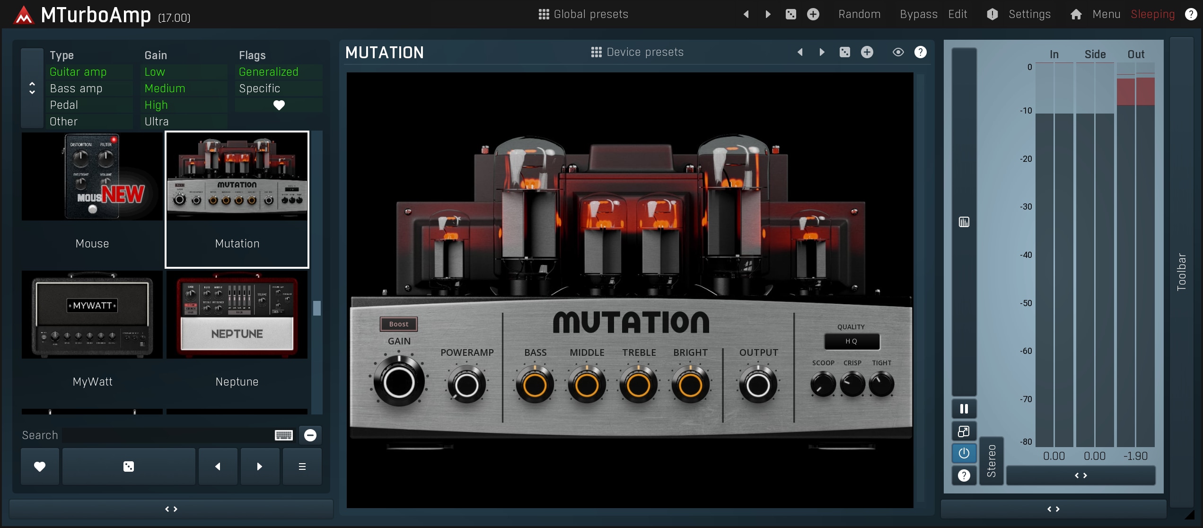
Task: Open the Mutation device help question mark
Action: coord(920,52)
